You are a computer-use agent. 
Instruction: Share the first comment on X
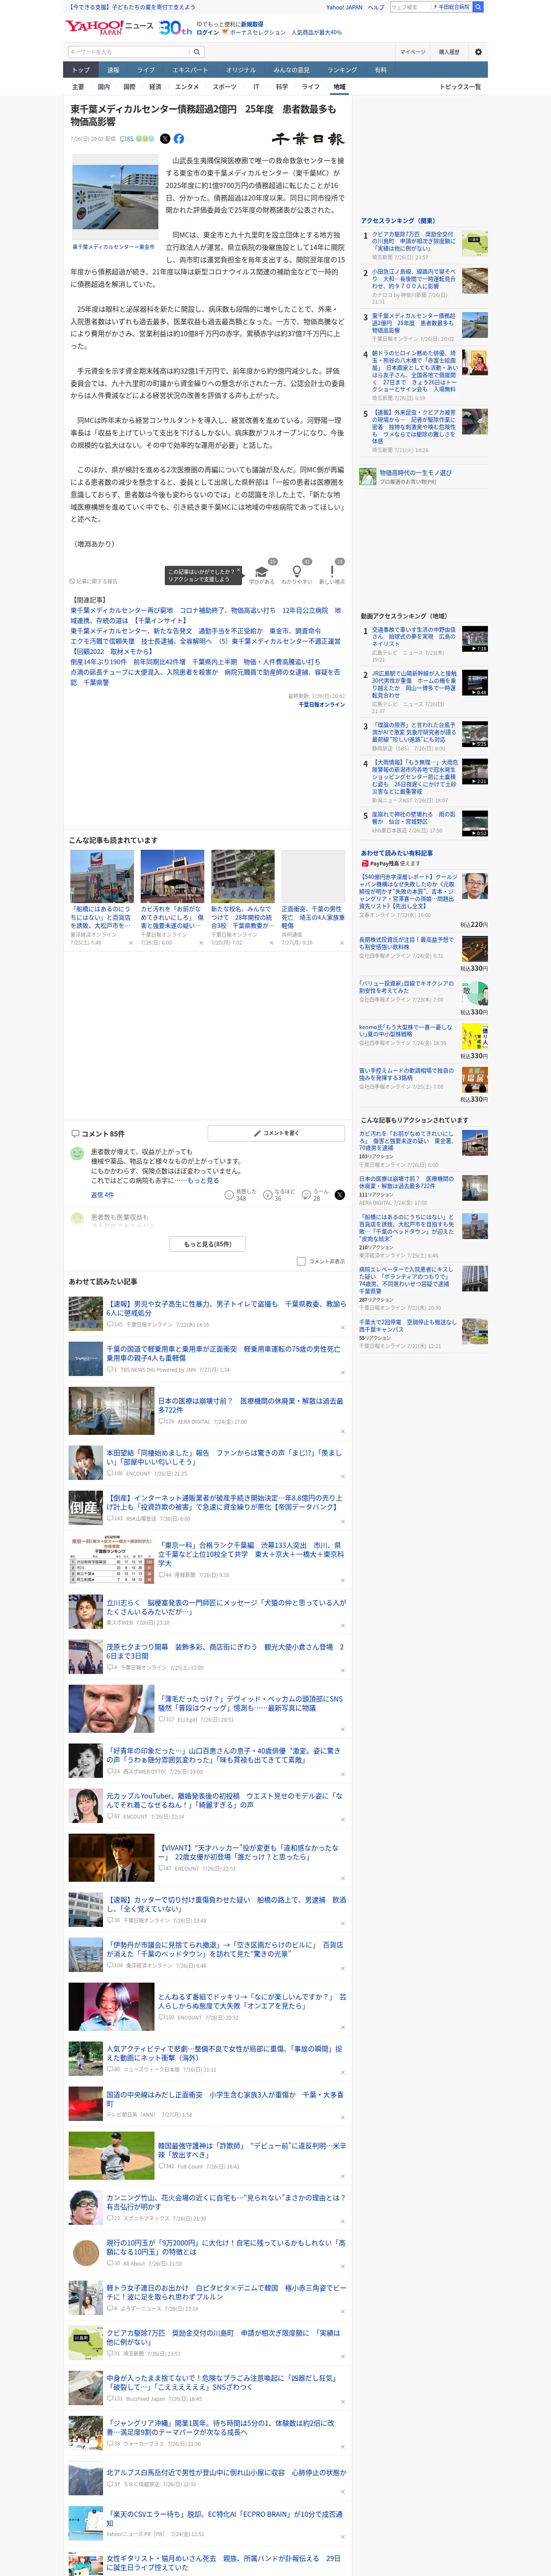(x=340, y=1195)
